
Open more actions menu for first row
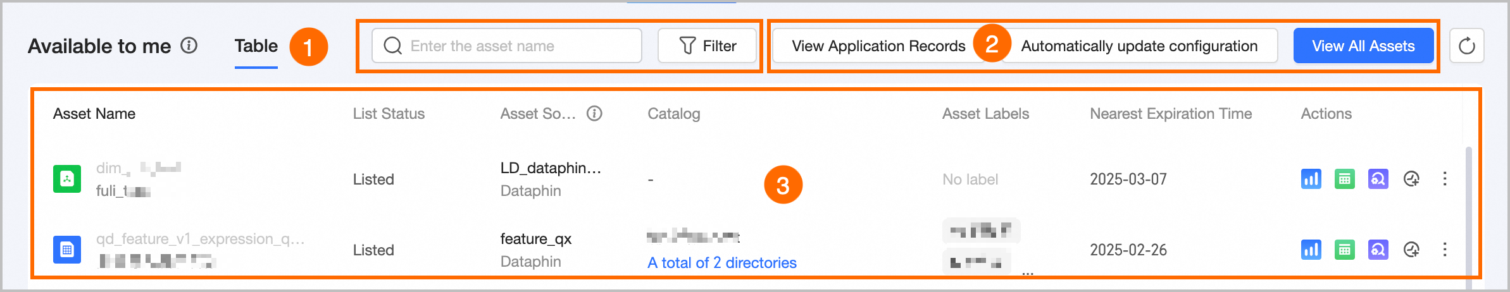tap(1444, 179)
